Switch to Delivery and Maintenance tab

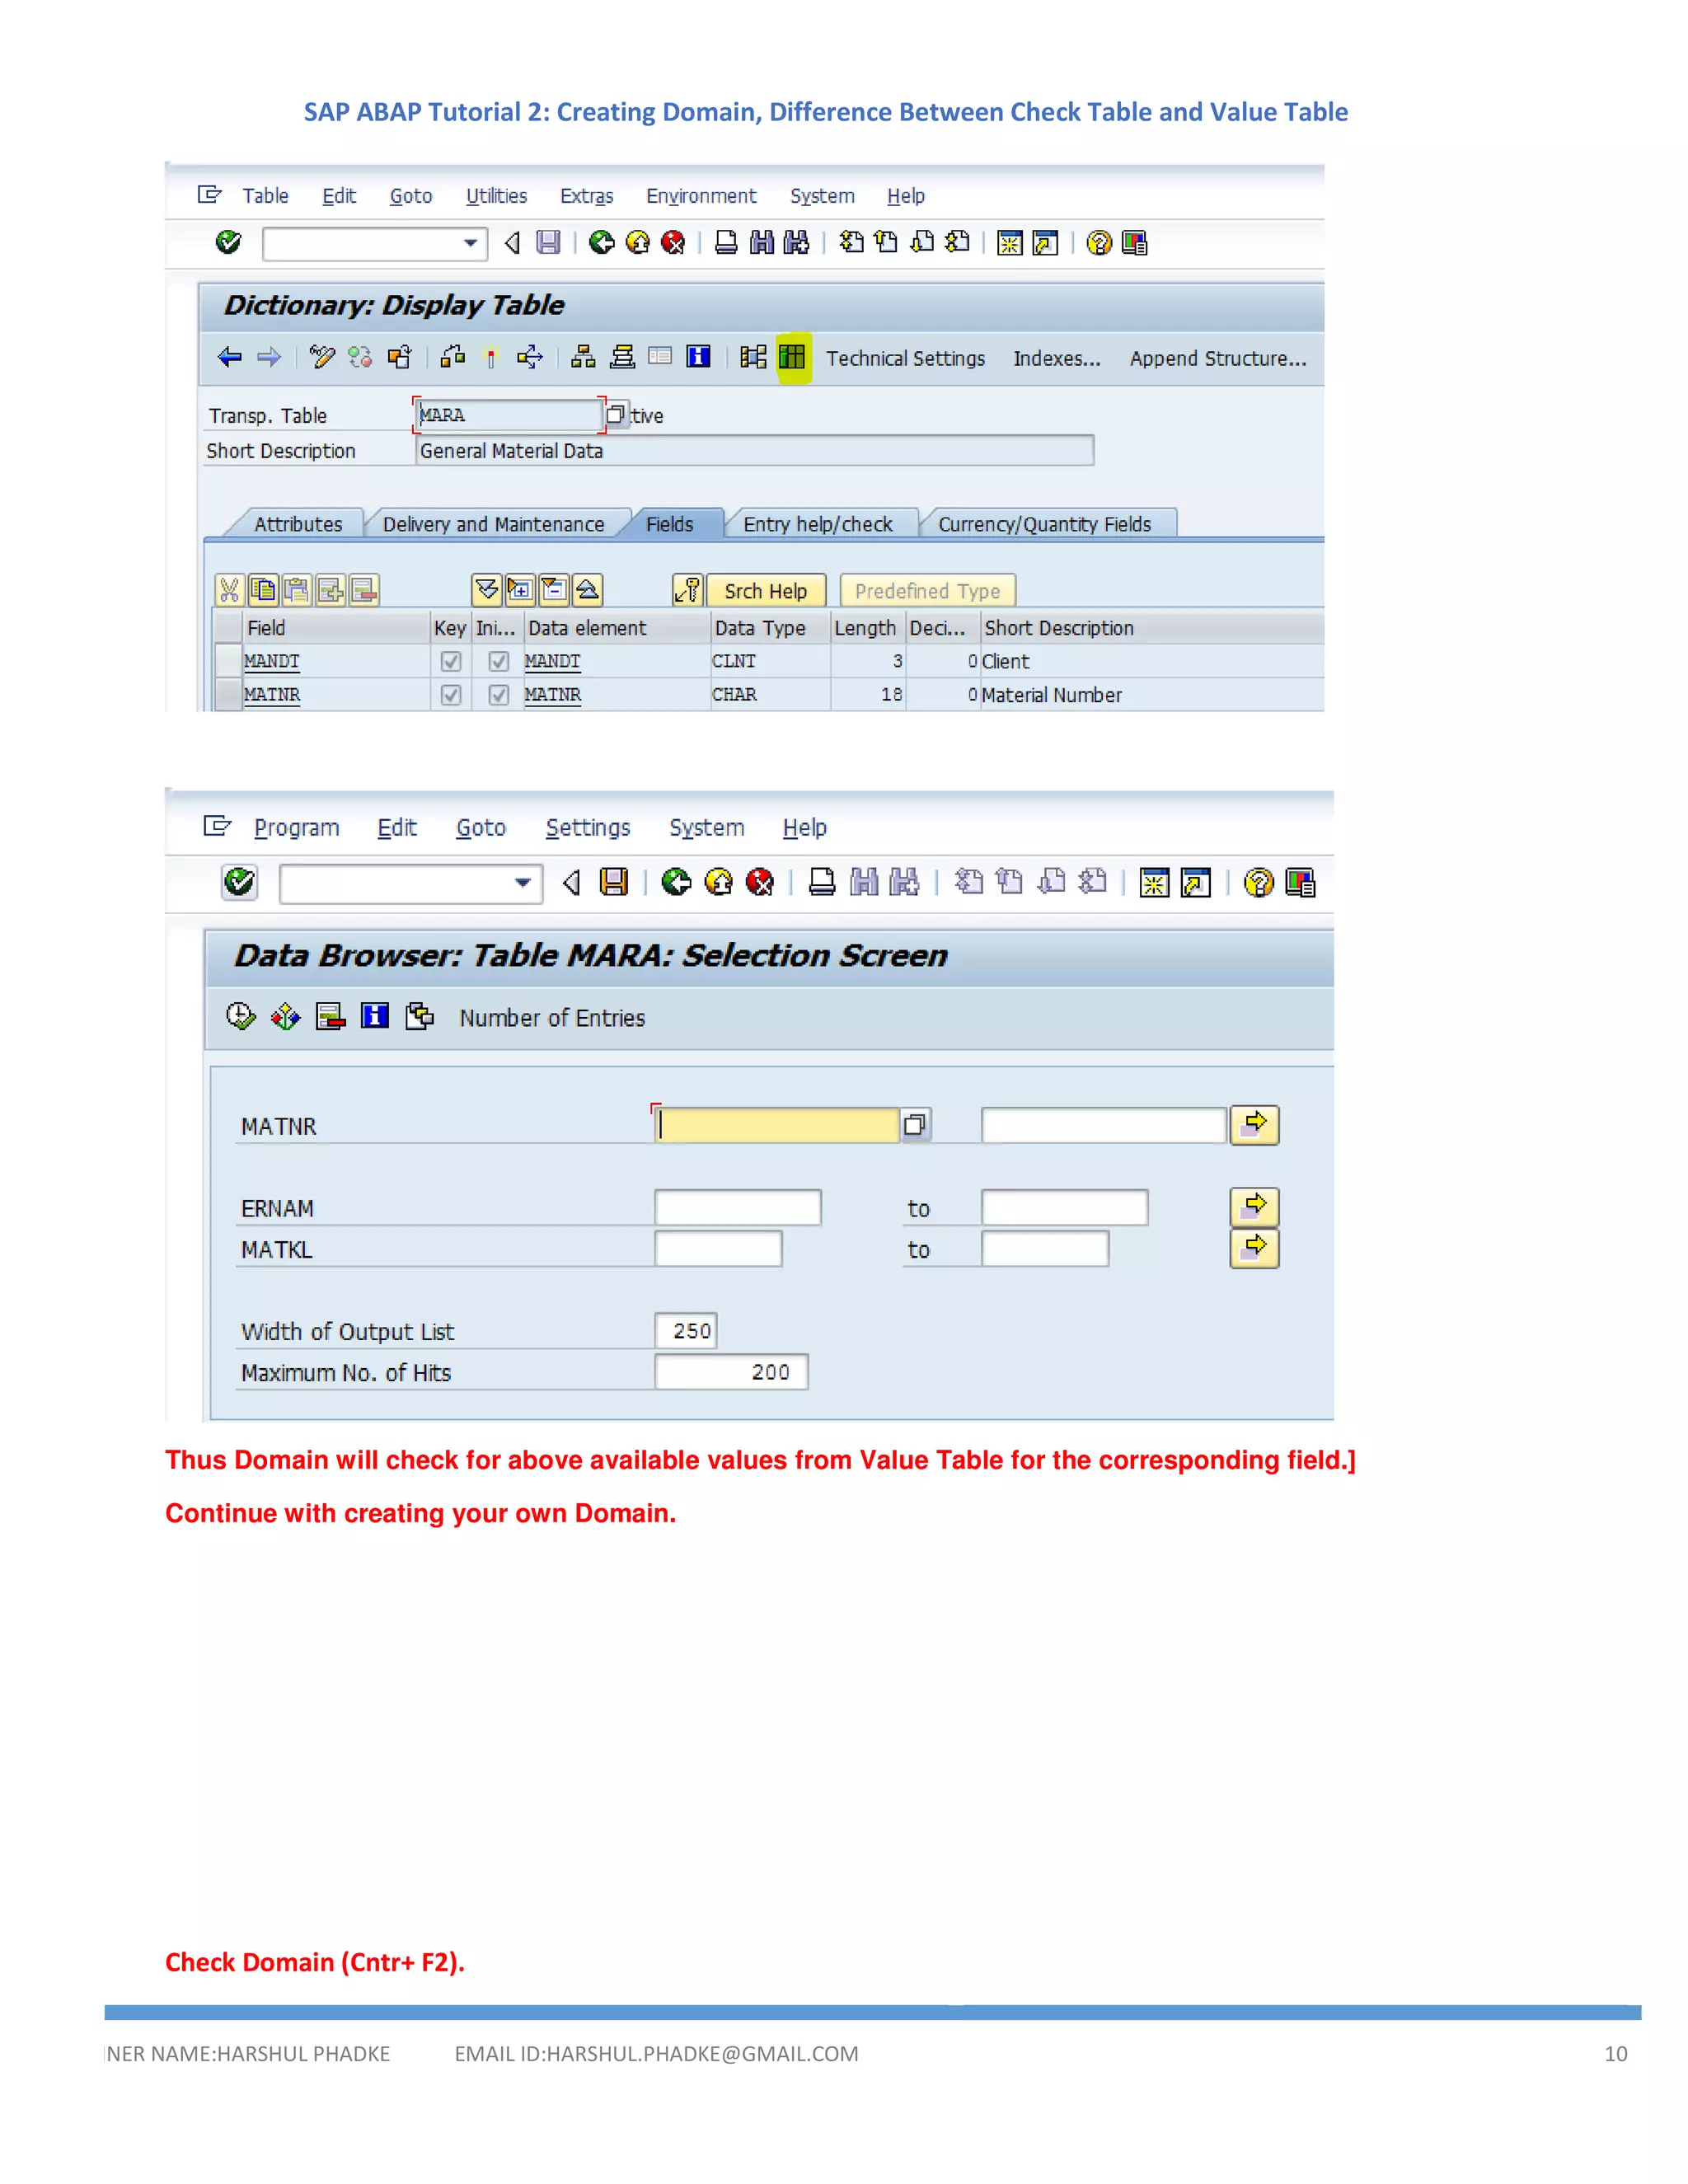494,524
